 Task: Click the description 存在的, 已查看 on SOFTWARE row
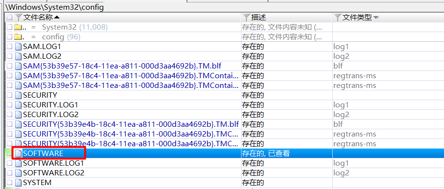(266, 154)
